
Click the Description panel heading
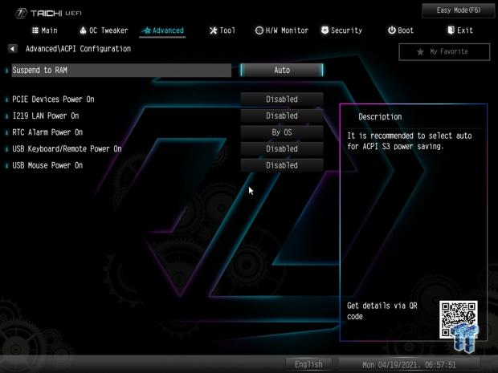pyautogui.click(x=380, y=117)
